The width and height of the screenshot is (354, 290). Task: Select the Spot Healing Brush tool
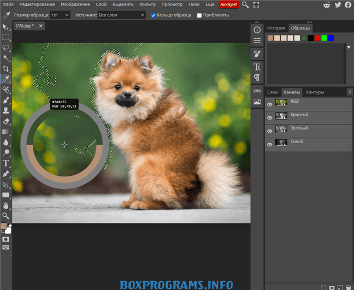(x=5, y=90)
